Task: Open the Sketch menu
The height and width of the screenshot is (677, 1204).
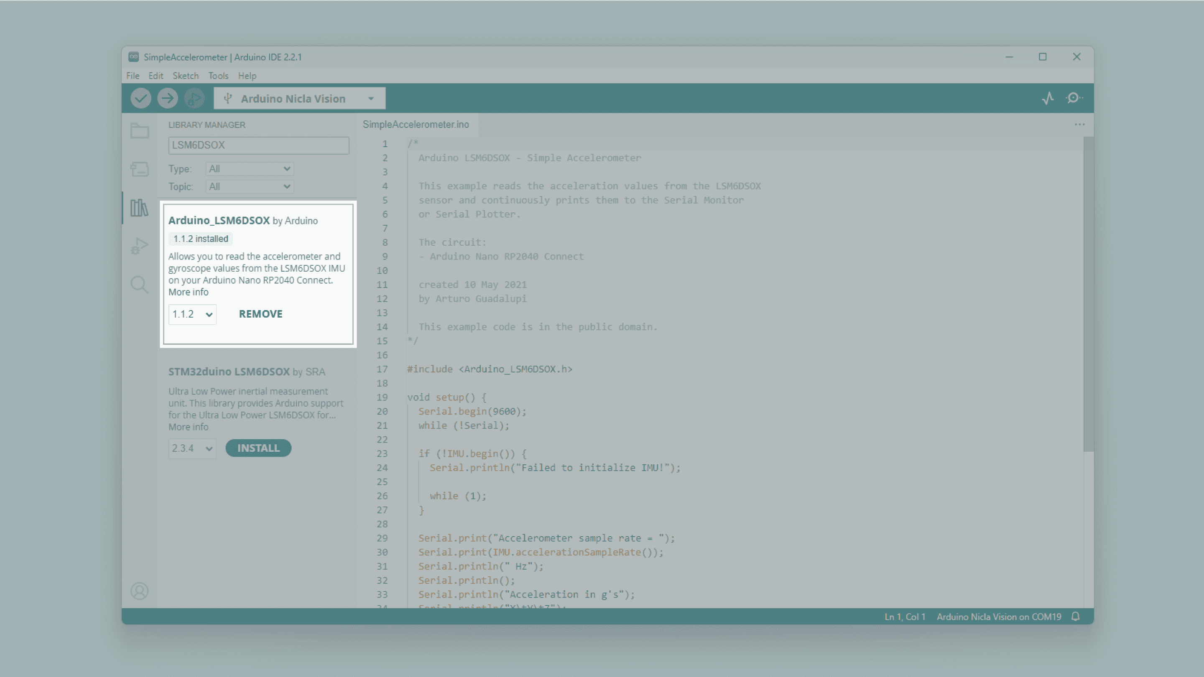Action: coord(186,76)
